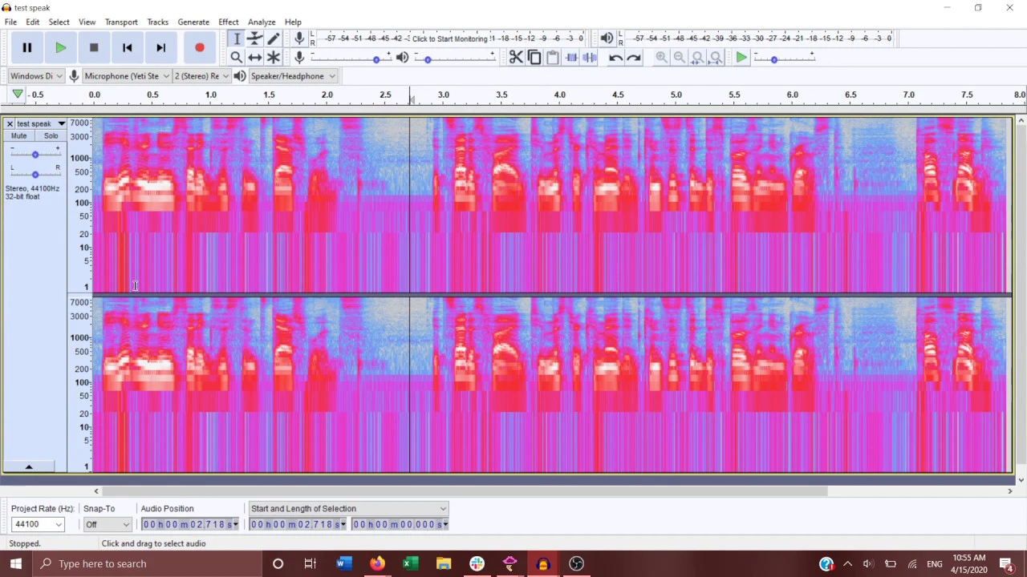
Task: Mute the test speak track
Action: click(18, 136)
